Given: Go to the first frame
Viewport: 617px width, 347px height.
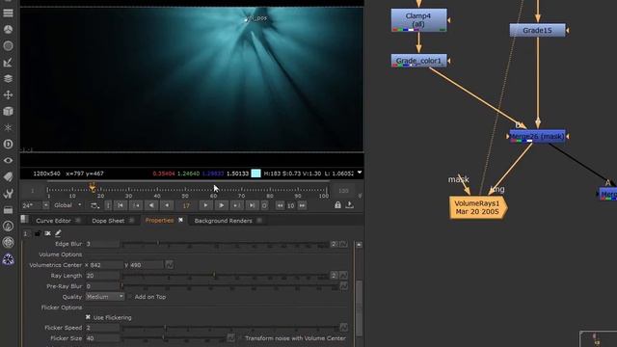Looking at the screenshot, I should point(121,205).
